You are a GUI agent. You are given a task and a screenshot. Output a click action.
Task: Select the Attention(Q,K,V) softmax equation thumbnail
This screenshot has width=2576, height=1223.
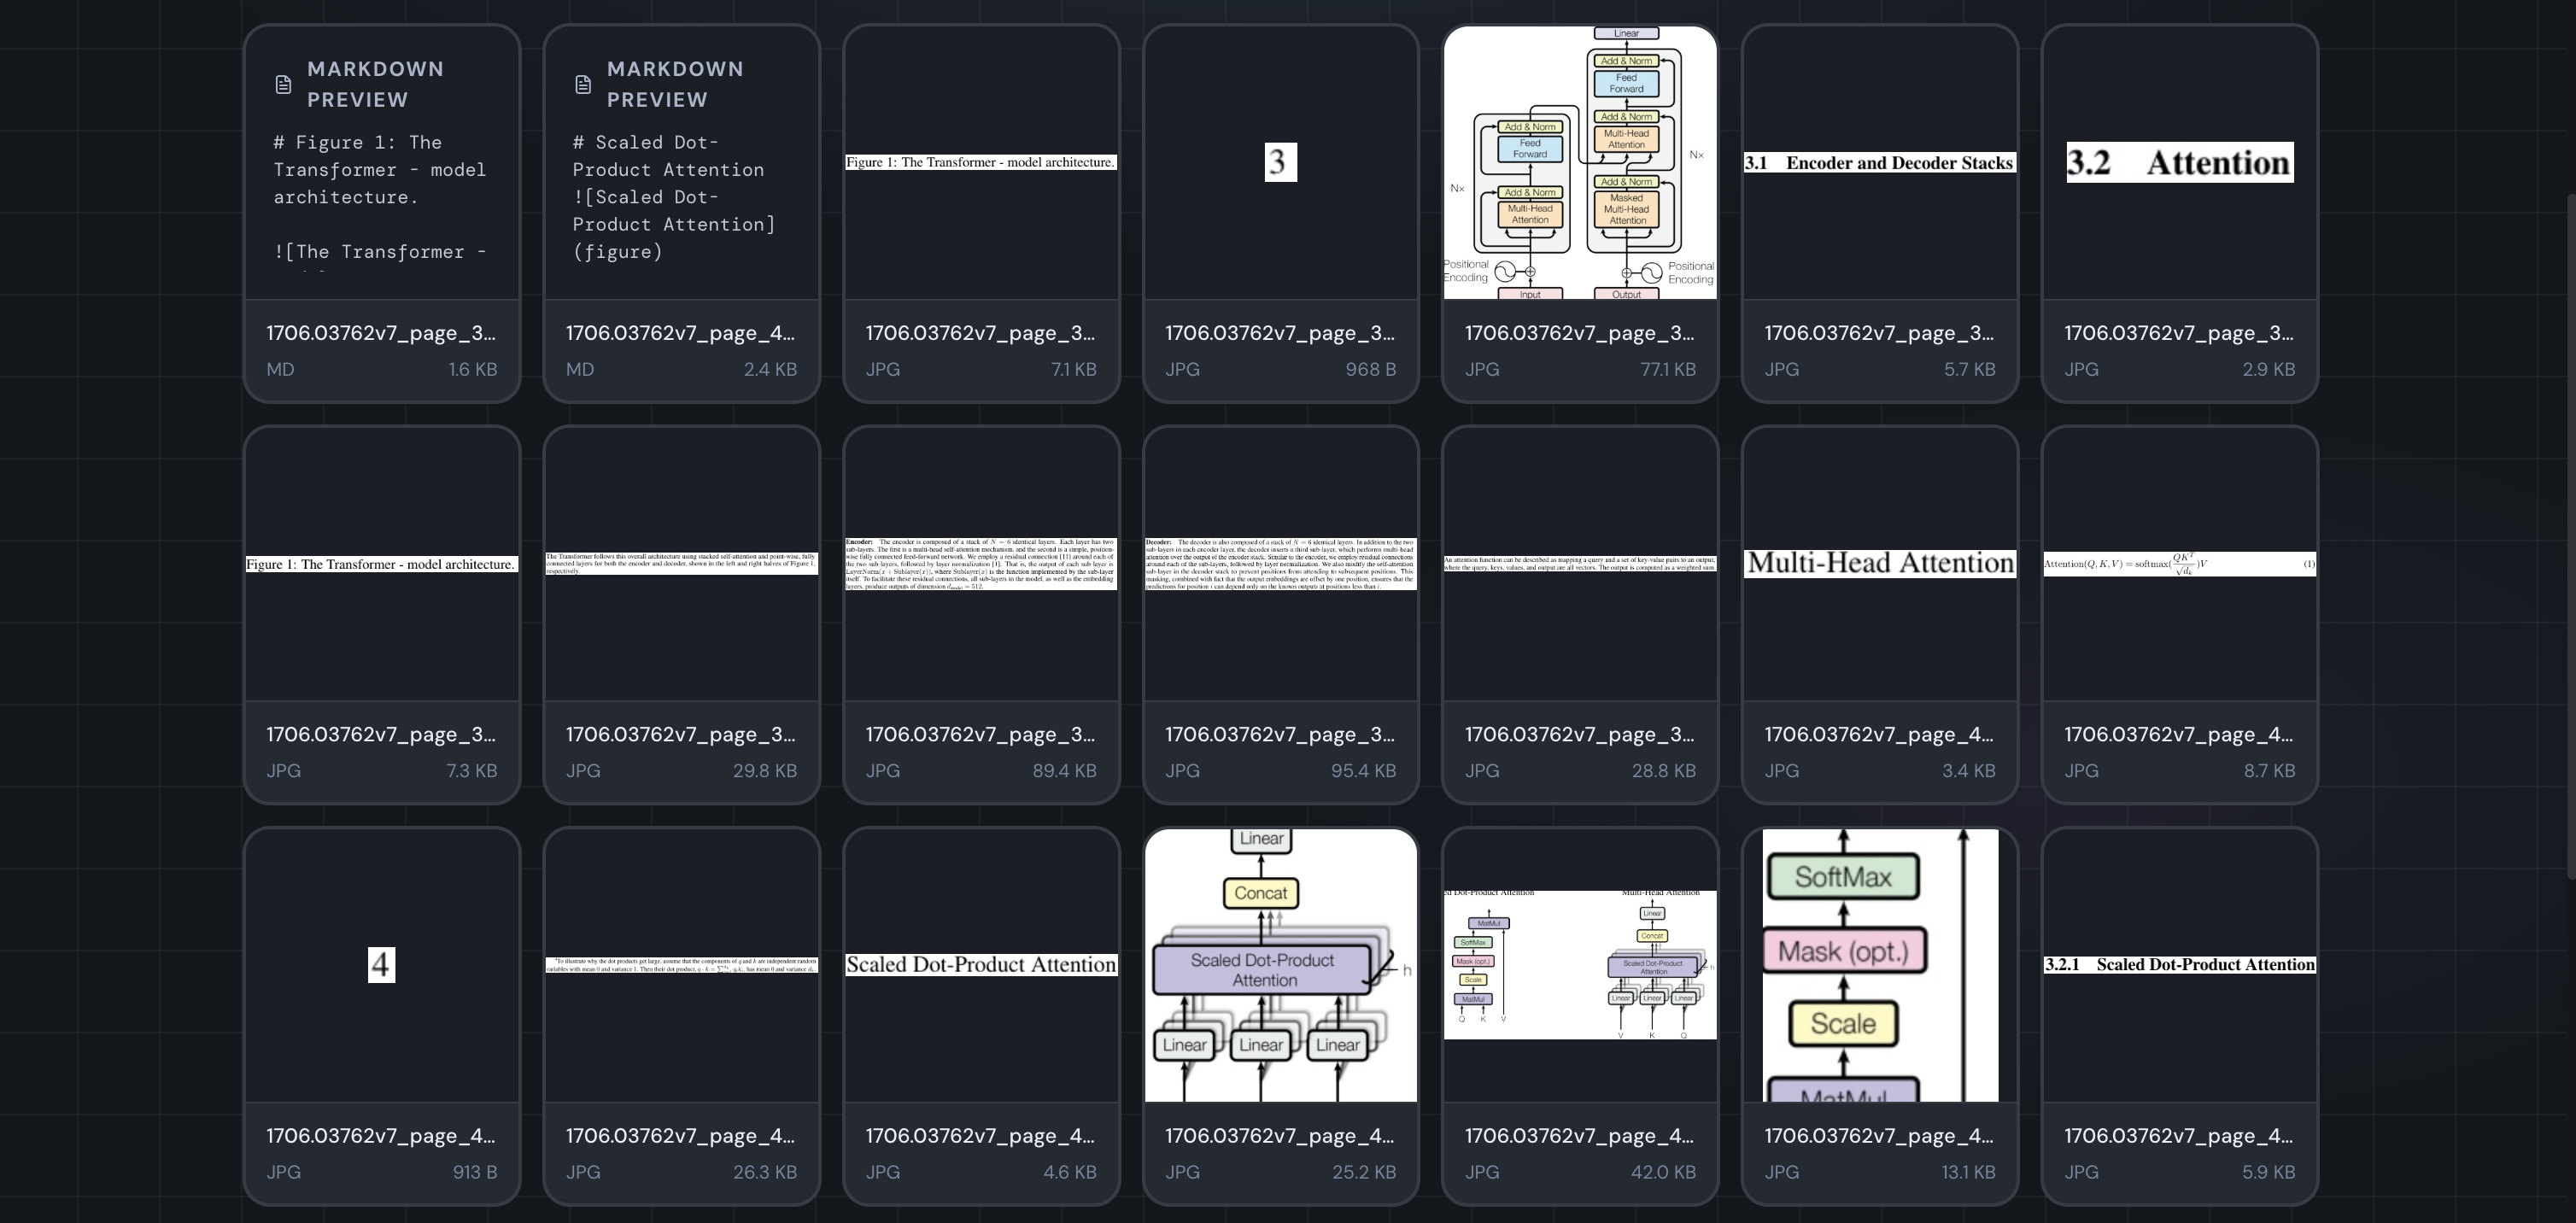2180,564
